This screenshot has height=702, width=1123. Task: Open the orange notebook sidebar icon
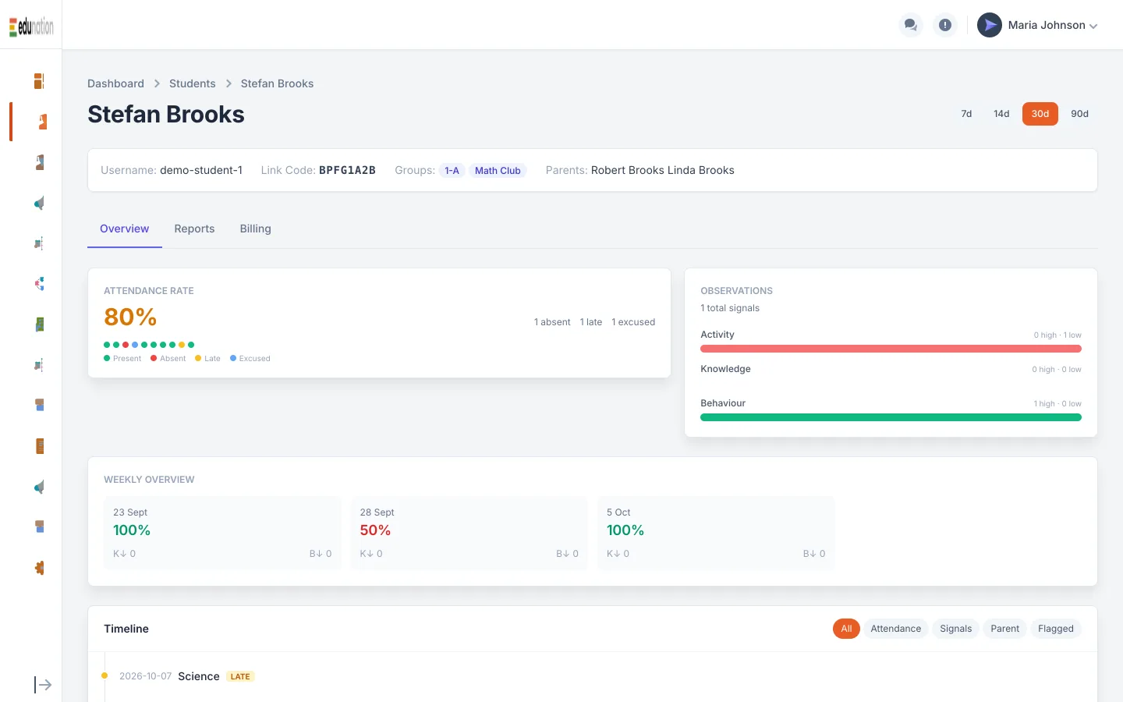[39, 446]
